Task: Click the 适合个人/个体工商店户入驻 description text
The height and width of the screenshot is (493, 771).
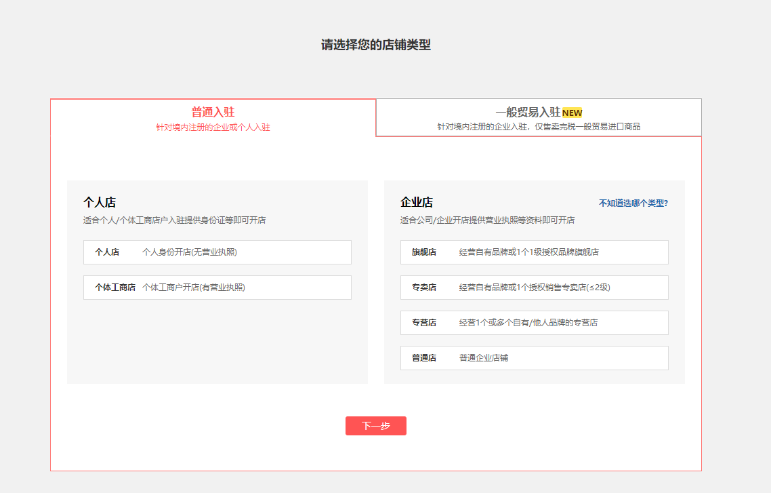Action: coord(174,220)
